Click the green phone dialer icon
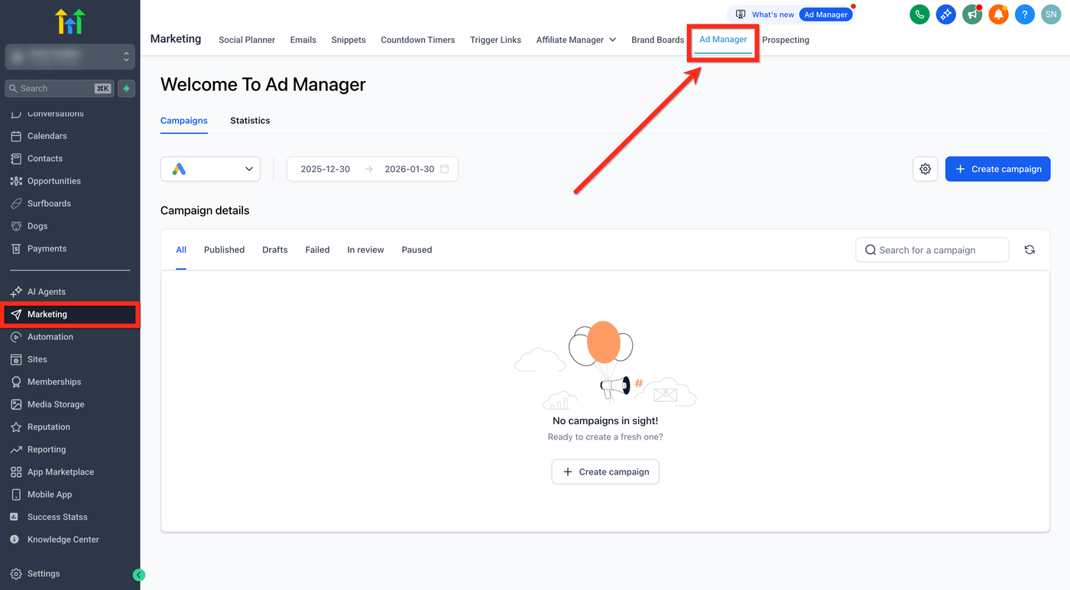The width and height of the screenshot is (1070, 590). coord(919,15)
